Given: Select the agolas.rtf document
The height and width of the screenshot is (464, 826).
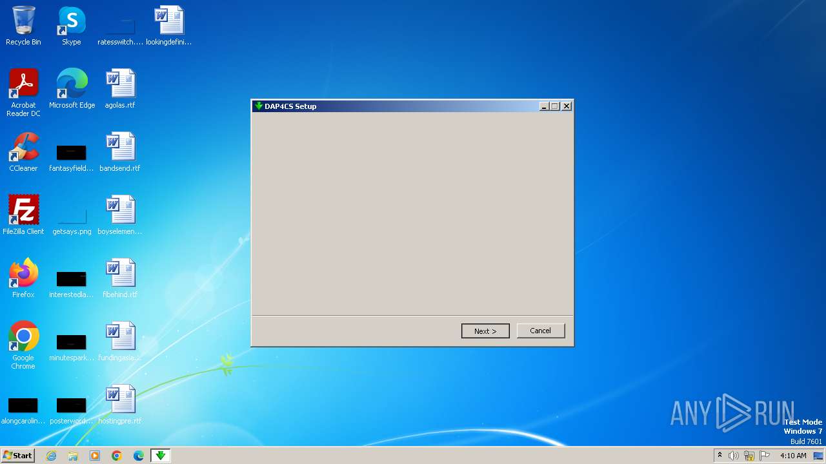Looking at the screenshot, I should pyautogui.click(x=120, y=89).
